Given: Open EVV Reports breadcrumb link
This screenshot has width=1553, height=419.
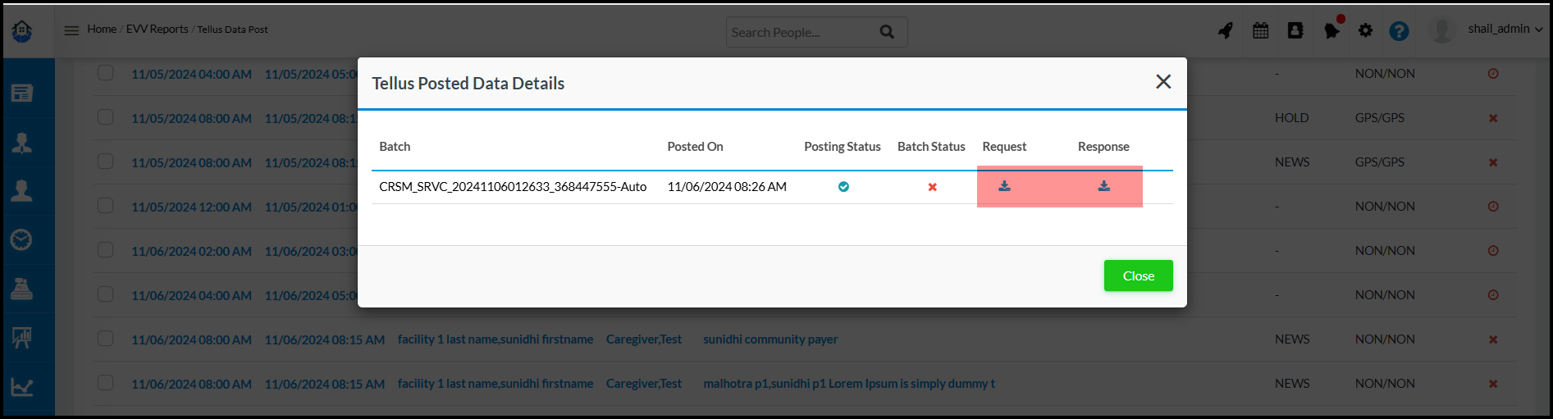Looking at the screenshot, I should point(157,30).
